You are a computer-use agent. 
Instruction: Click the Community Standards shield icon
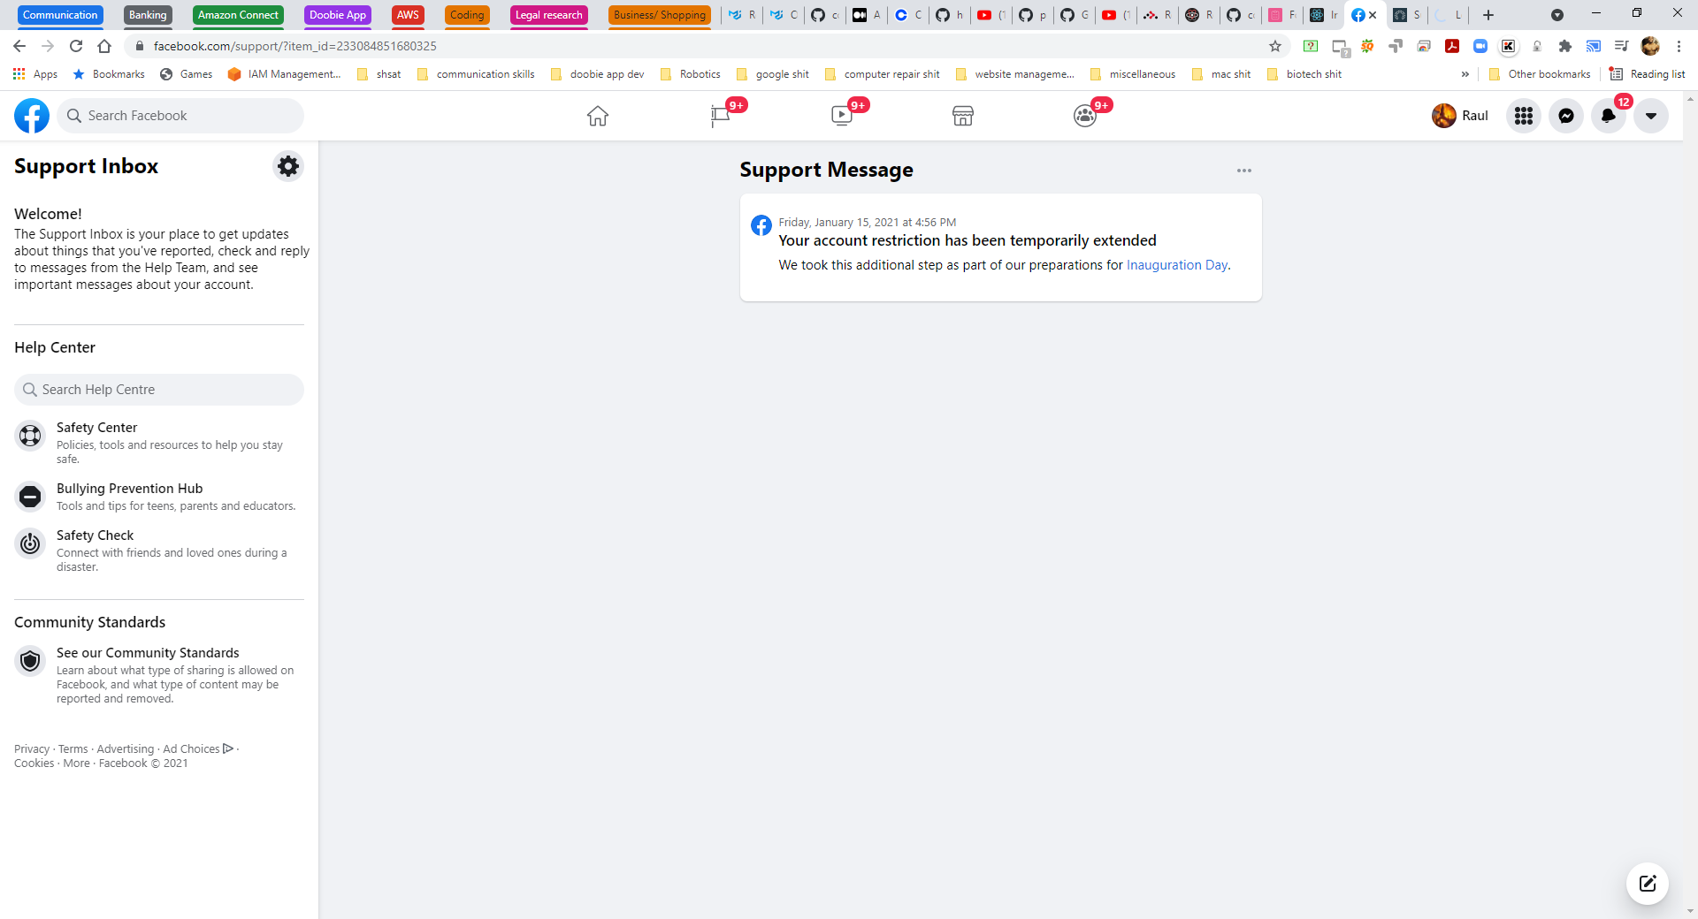tap(30, 661)
